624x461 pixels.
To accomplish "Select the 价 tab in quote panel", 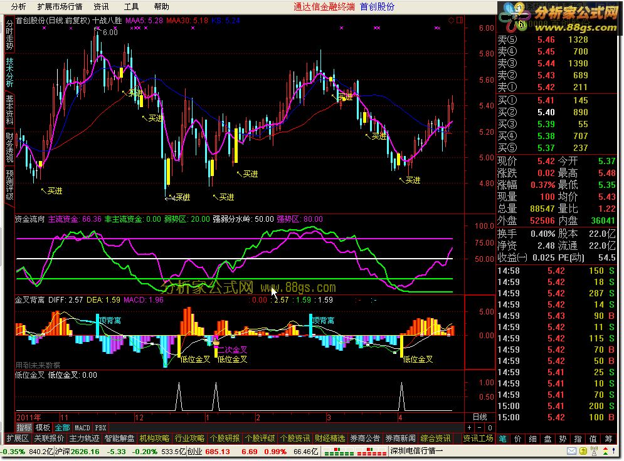I will tap(518, 438).
